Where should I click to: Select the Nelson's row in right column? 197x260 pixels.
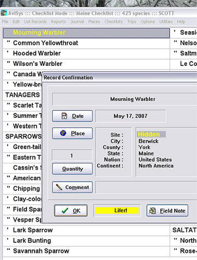pos(184,43)
